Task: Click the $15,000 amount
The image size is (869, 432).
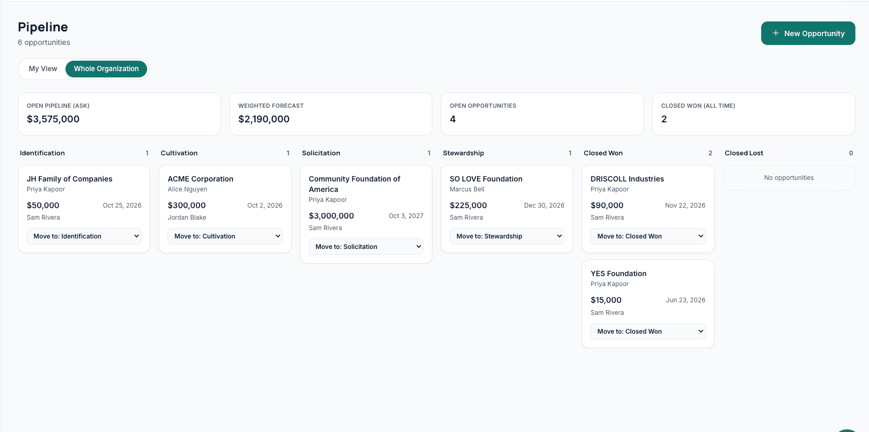Action: [606, 300]
